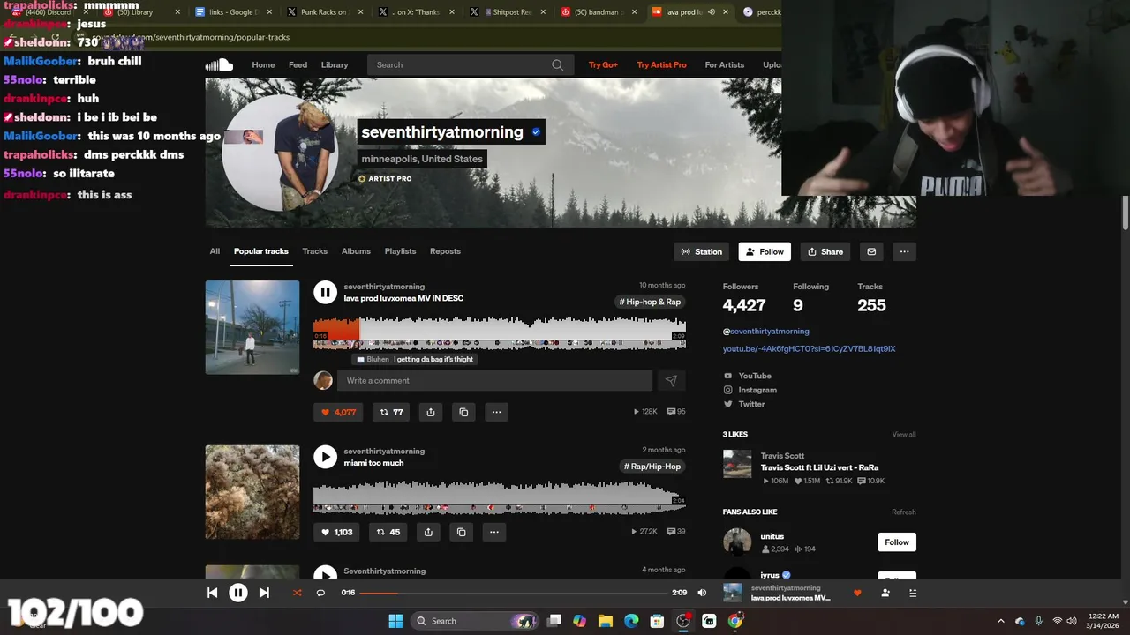Skip to the previous track in the player bar

tap(212, 593)
